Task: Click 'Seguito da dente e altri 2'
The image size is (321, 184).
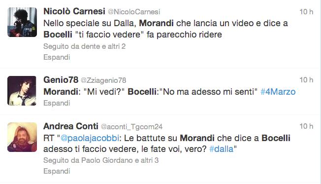Action: [x=84, y=46]
